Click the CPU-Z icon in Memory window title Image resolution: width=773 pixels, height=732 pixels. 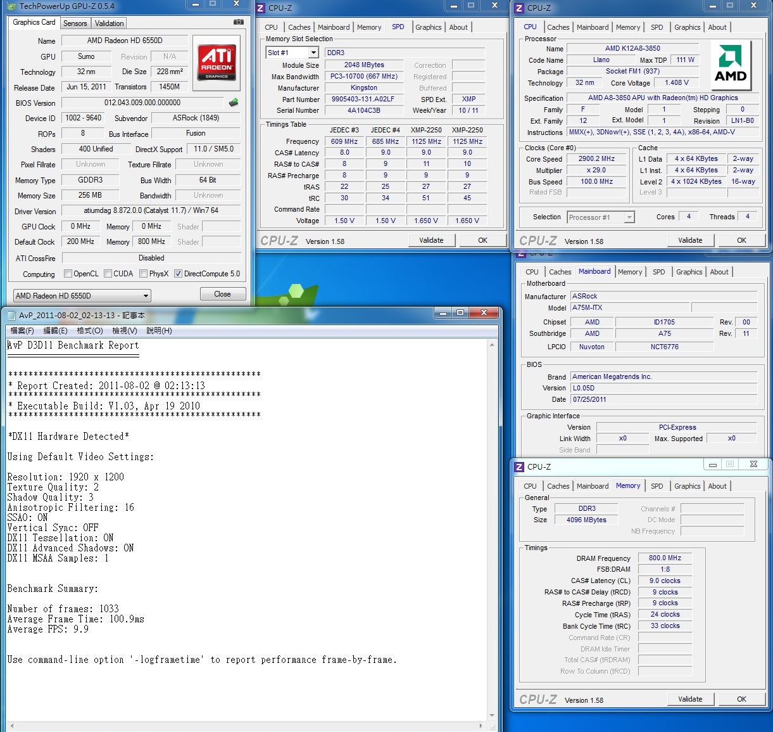[519, 467]
